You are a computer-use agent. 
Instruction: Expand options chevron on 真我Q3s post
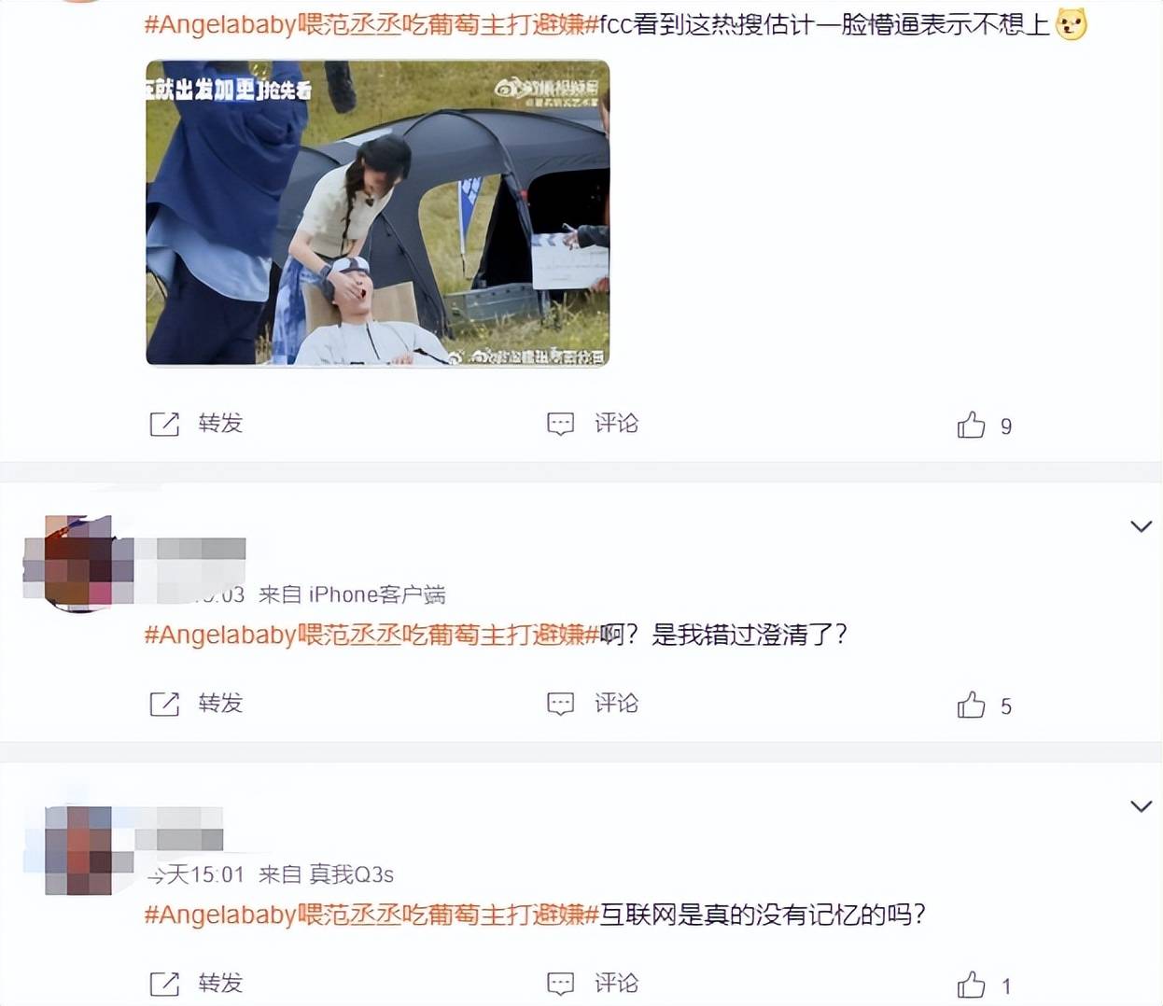1141,806
